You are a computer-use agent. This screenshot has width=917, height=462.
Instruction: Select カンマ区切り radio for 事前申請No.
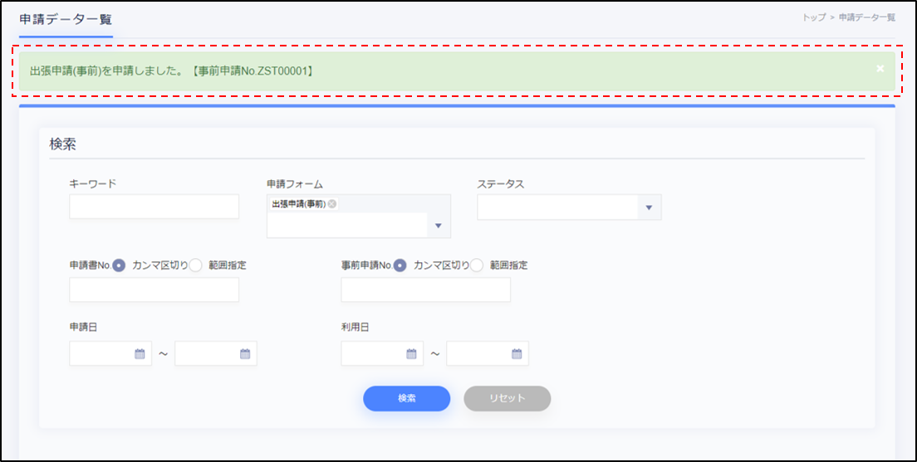coord(400,265)
